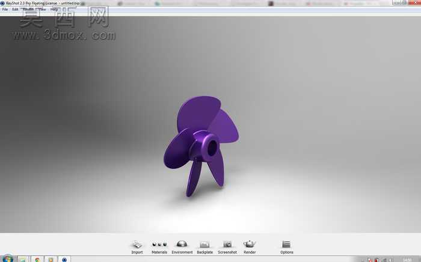Viewport: 421px width, 262px height.
Task: Open the Render menu in menu bar
Action: pyautogui.click(x=28, y=9)
